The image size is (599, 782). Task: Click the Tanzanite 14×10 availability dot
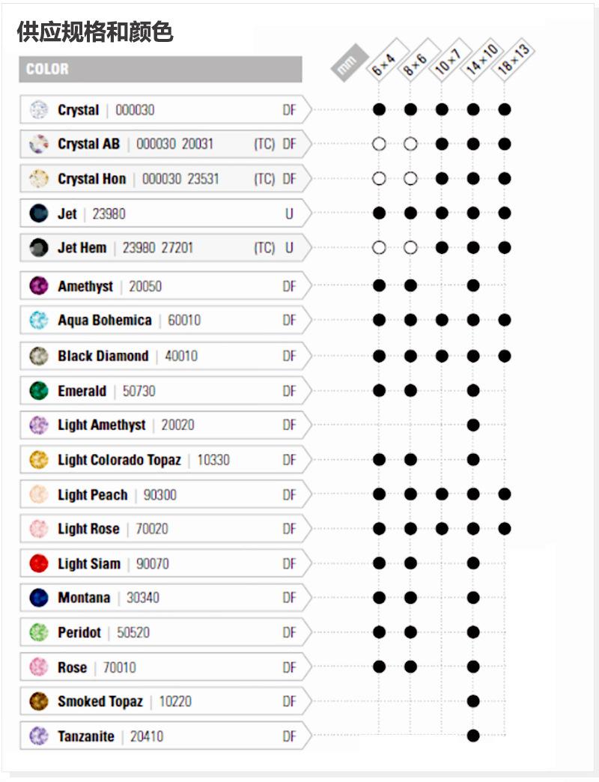(x=472, y=736)
